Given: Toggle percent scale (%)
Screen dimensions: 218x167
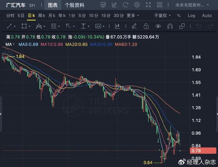Looking at the screenshot, I should point(179,16).
